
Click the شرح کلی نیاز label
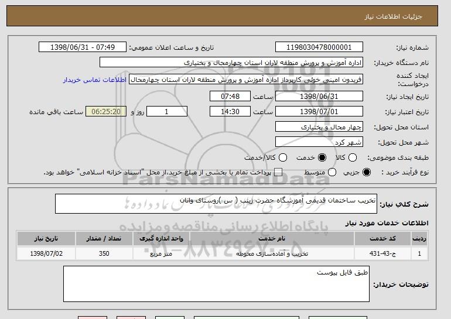coord(404,204)
